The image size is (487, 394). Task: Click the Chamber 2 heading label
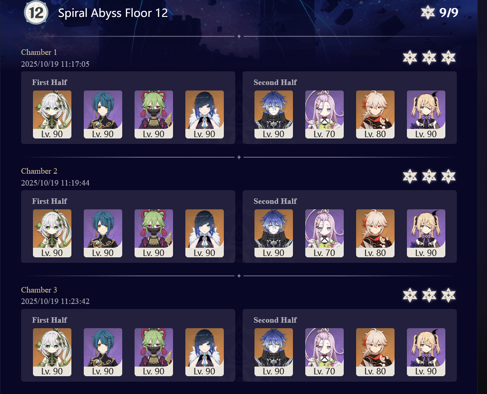pyautogui.click(x=39, y=171)
